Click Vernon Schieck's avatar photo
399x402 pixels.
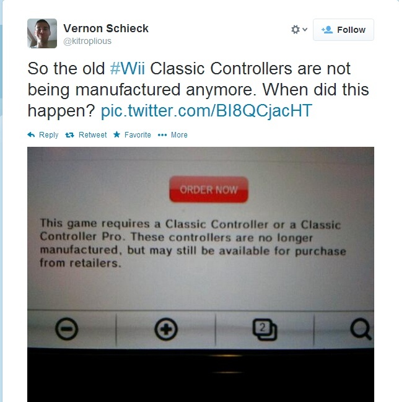pyautogui.click(x=42, y=33)
